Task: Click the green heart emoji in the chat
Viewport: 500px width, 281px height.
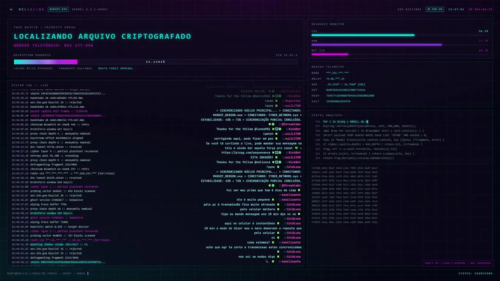Action: [x=296, y=148]
